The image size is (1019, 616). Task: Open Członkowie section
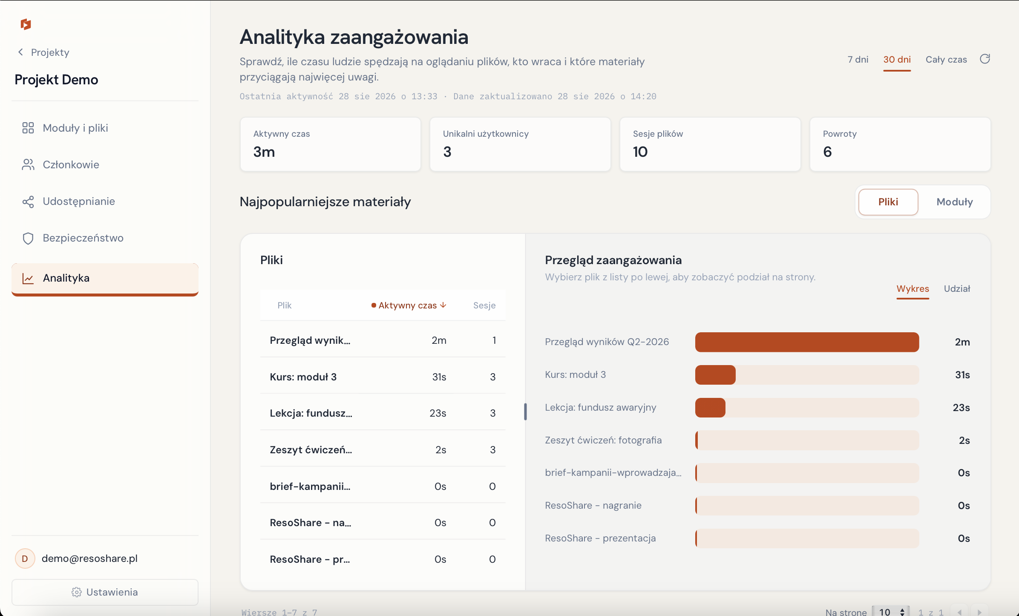(105, 164)
